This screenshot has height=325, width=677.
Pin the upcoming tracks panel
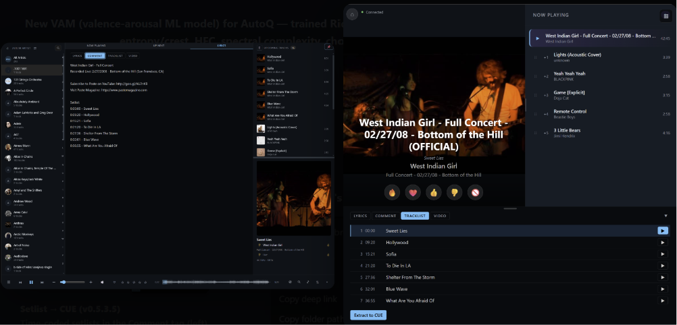click(x=328, y=47)
